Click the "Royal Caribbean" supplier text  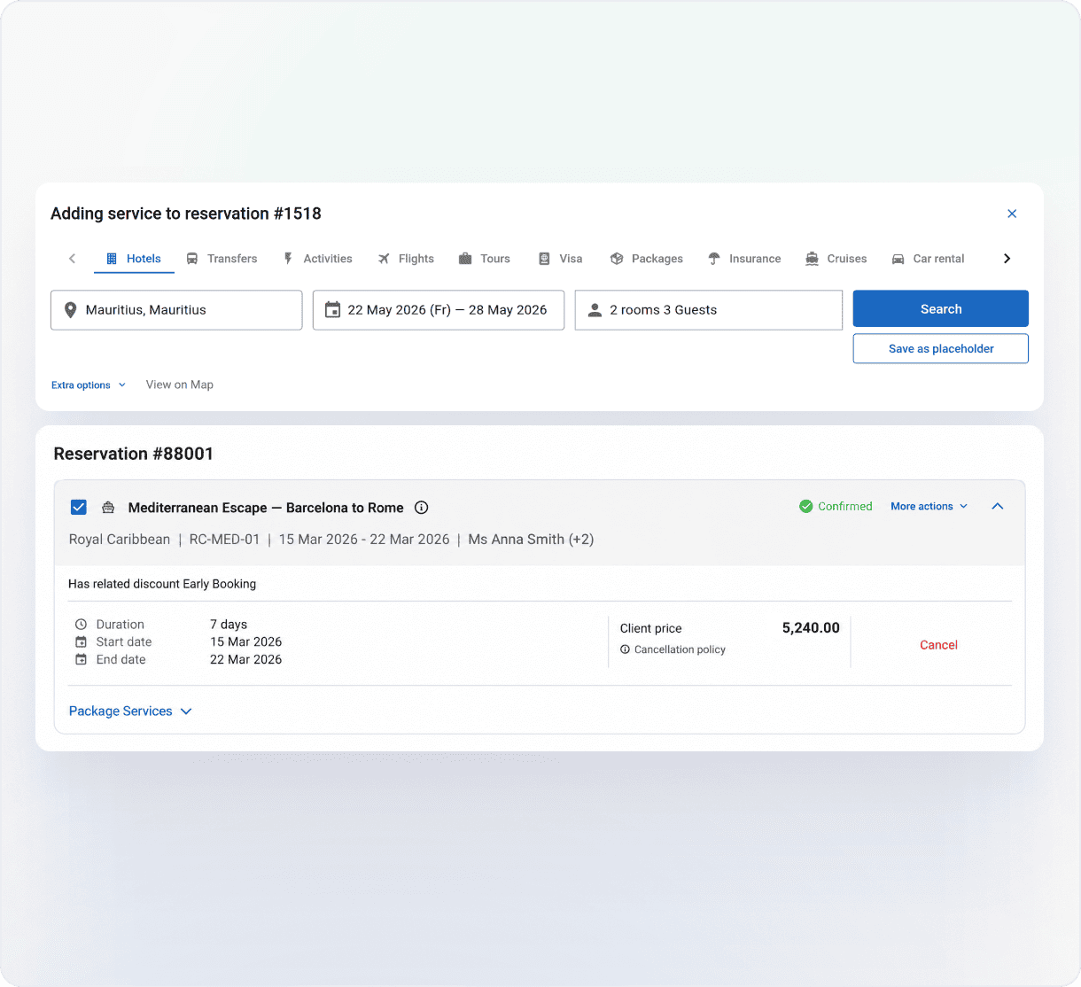(x=120, y=540)
